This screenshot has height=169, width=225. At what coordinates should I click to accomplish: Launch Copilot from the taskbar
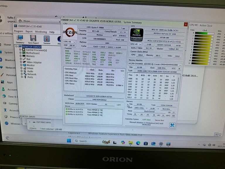coord(123,142)
